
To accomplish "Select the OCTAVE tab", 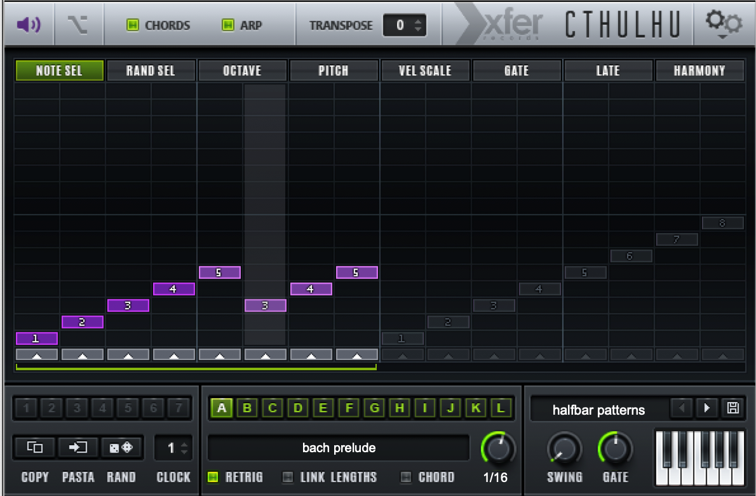I will pos(243,70).
